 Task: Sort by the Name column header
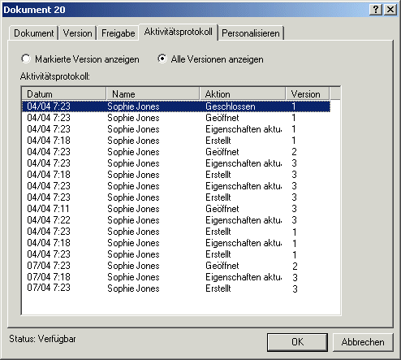(x=153, y=94)
